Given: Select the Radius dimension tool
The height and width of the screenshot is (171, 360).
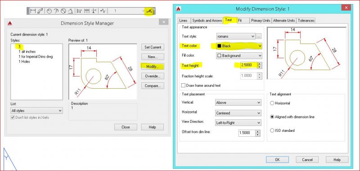Looking at the screenshot, I should tap(49, 11).
